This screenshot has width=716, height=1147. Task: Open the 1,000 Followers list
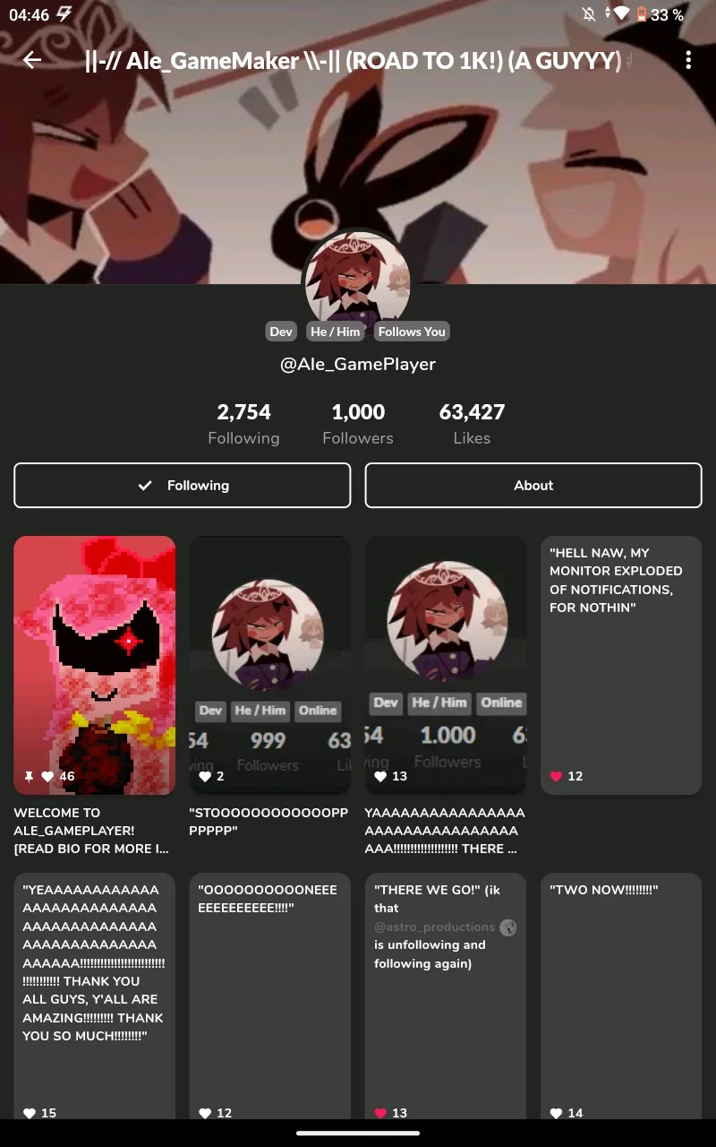click(x=358, y=424)
